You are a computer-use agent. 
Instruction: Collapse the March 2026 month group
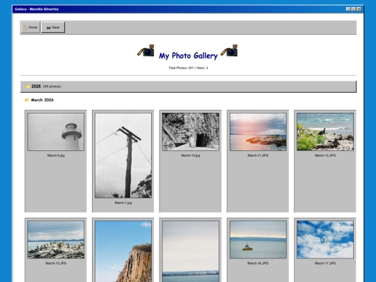pyautogui.click(x=39, y=100)
